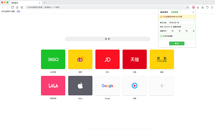
Task: Open the hamburger main menu
Action: pos(212,8)
